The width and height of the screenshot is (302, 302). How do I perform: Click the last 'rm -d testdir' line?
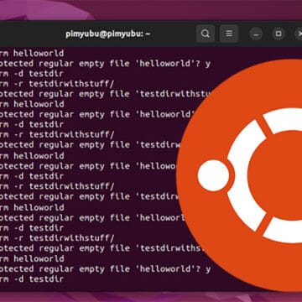[x=32, y=279]
